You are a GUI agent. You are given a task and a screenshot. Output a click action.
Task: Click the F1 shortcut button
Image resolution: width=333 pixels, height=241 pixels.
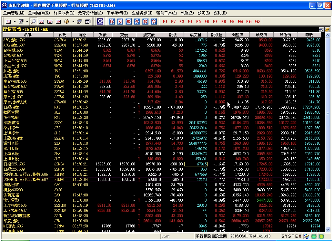tap(165, 22)
